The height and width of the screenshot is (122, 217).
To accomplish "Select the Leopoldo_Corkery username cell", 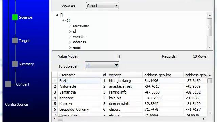I will coord(79,109).
